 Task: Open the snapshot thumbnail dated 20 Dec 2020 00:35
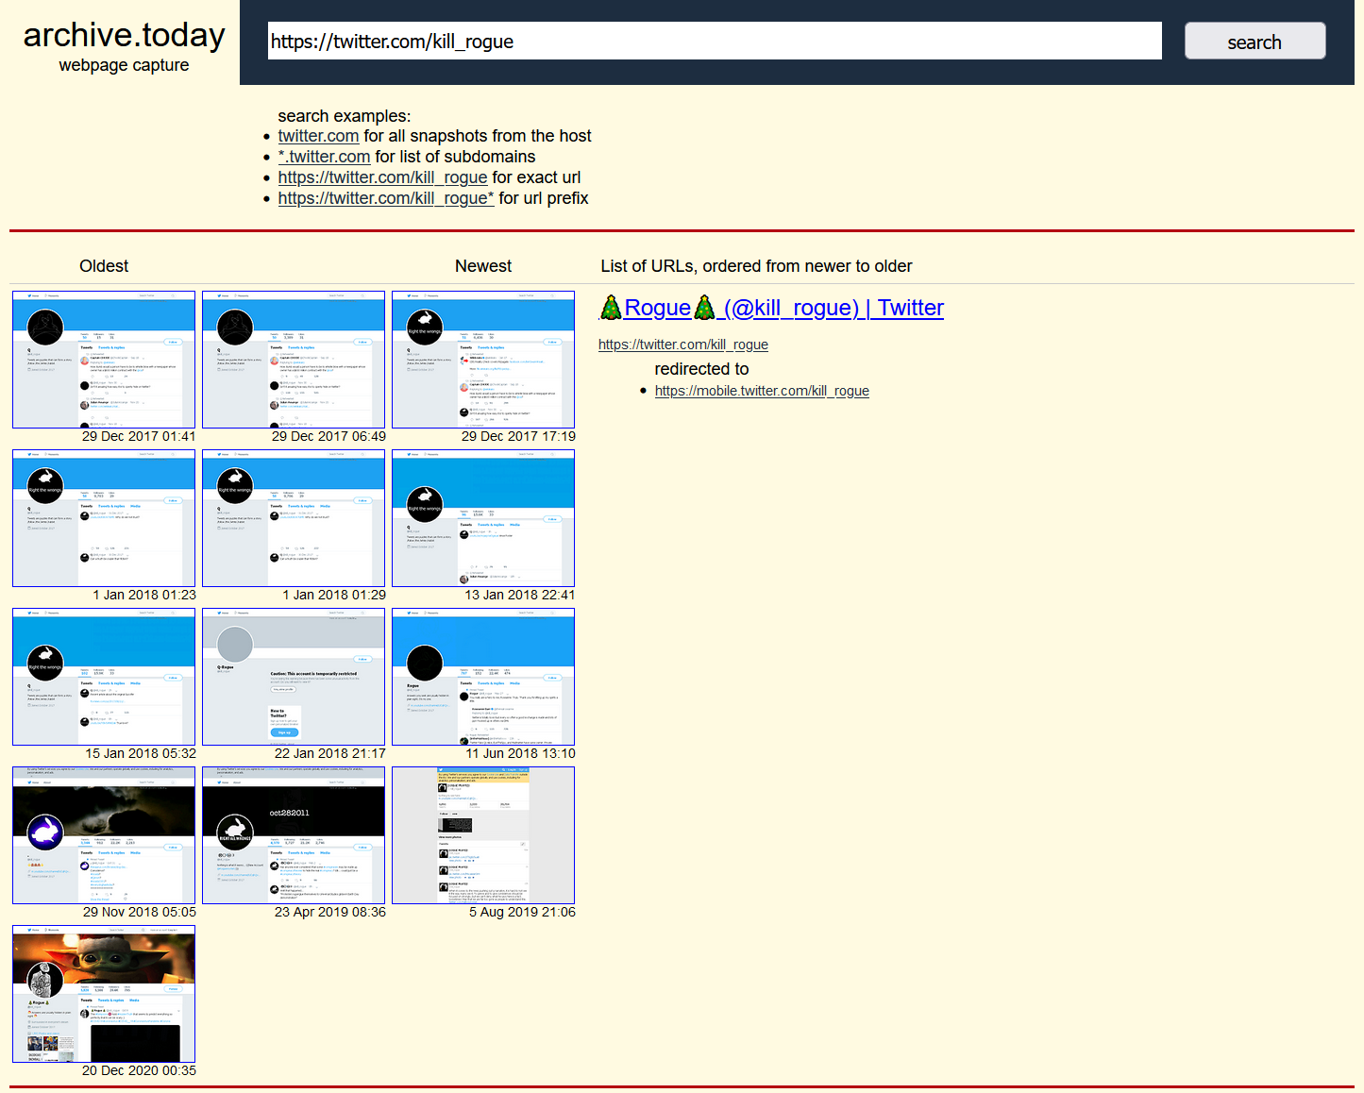(104, 994)
